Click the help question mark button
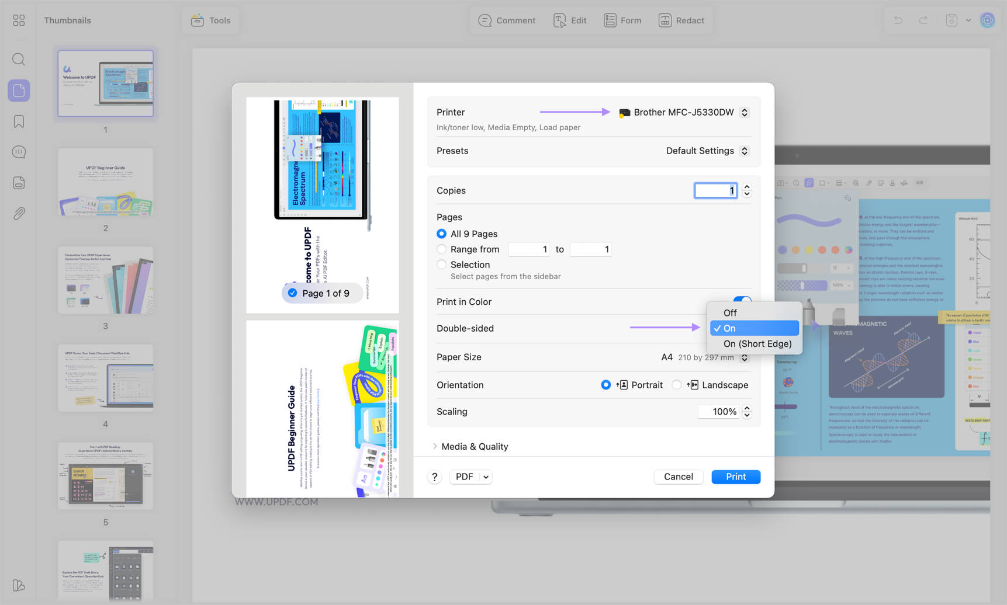1007x605 pixels. click(x=434, y=477)
